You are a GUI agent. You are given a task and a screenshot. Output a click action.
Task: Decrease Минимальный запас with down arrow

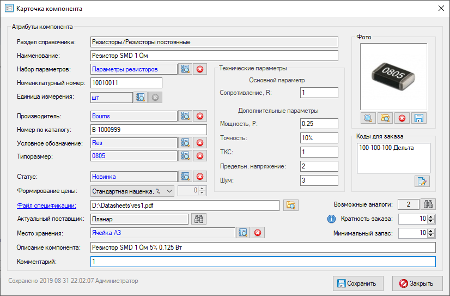431,235
